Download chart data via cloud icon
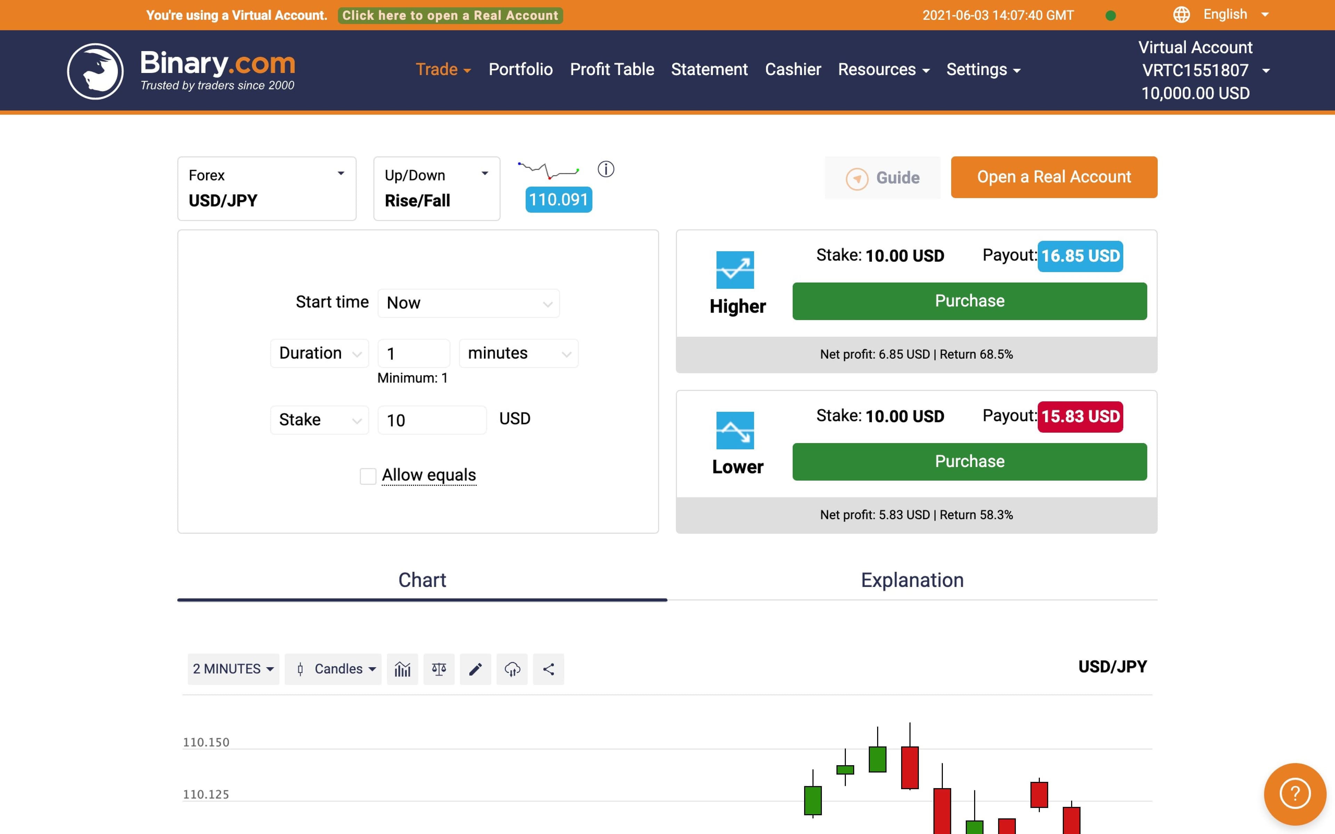The width and height of the screenshot is (1335, 834). click(x=512, y=669)
